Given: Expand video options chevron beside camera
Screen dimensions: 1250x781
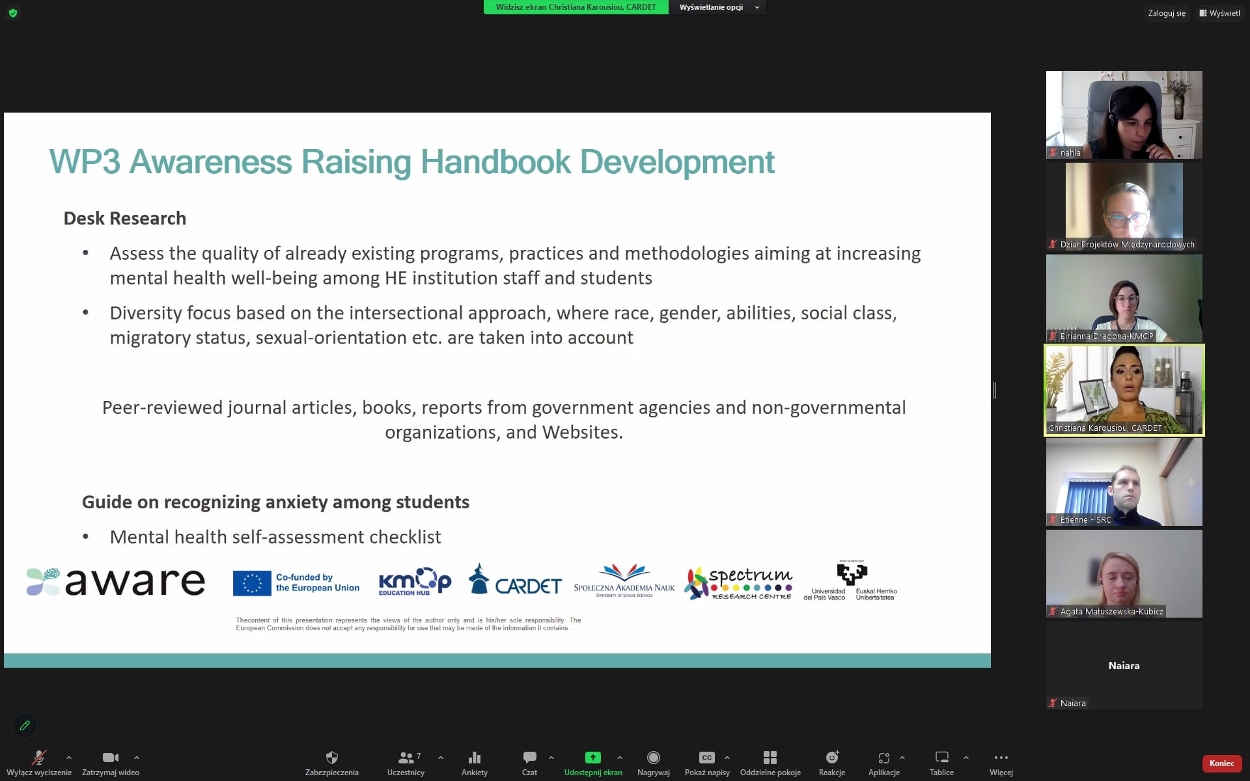Looking at the screenshot, I should (137, 758).
